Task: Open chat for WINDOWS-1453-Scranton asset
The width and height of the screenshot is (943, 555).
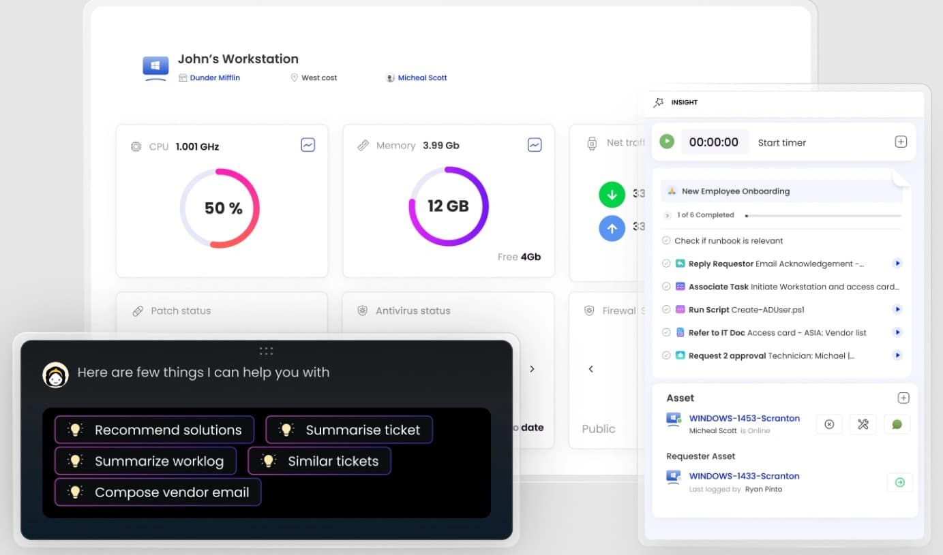Action: click(897, 424)
